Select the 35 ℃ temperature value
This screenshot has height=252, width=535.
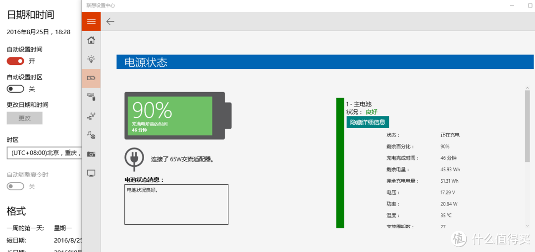[446, 216]
